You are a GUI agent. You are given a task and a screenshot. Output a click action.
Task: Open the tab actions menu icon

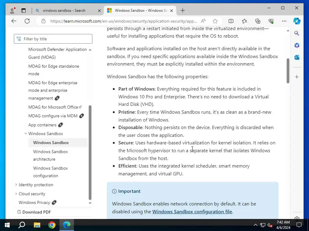24,11
